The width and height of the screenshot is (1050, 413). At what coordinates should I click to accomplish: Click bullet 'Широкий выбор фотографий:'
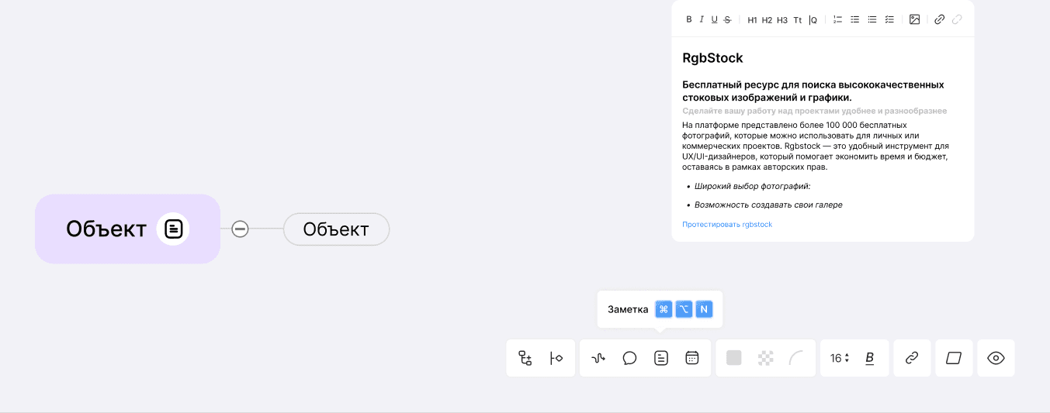(x=752, y=187)
